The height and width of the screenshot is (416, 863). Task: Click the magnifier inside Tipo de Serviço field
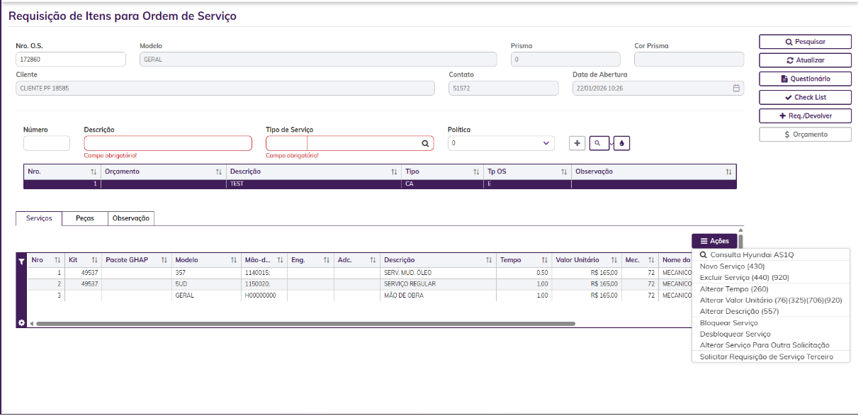425,143
